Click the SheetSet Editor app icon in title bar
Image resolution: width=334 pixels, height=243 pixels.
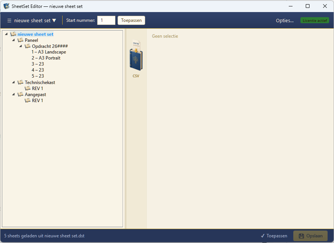(6, 6)
